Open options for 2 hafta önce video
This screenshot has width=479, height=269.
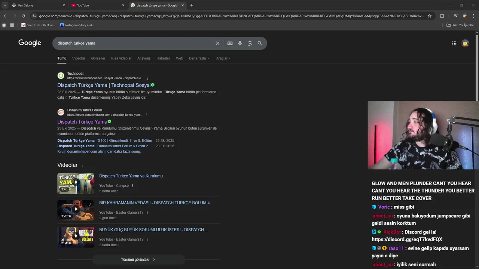(147, 239)
